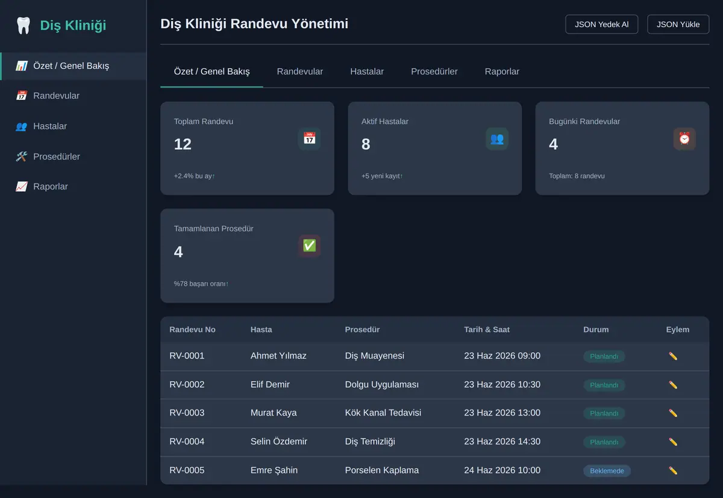Click patient name Elif Demir
Screen dimensions: 723x498
tap(270, 384)
